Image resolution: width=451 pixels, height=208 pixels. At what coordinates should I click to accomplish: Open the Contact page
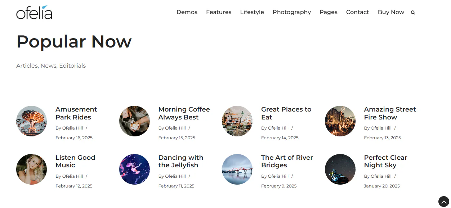coord(357,12)
